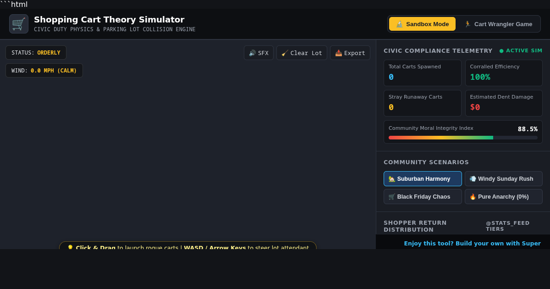The image size is (550, 289).
Task: Click the Click & Drag hint banner
Action: (188, 245)
